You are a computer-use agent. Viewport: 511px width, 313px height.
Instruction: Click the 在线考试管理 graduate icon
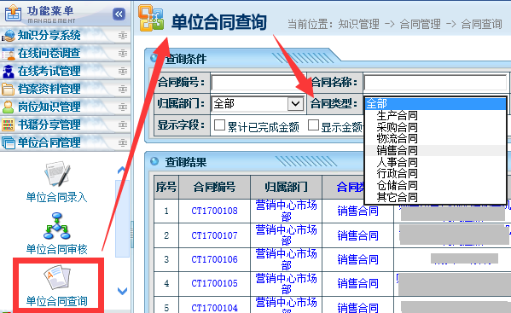9,72
